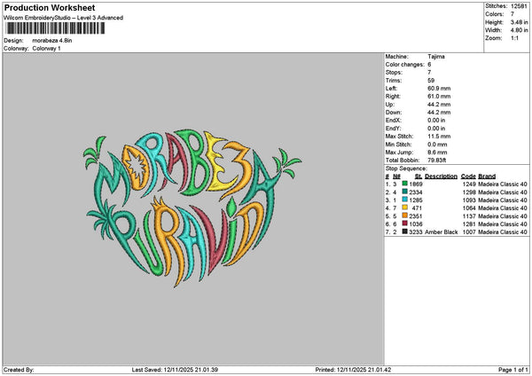Click the total bobbin value '79.83ft'
This screenshot has width=532, height=376.
coord(436,161)
